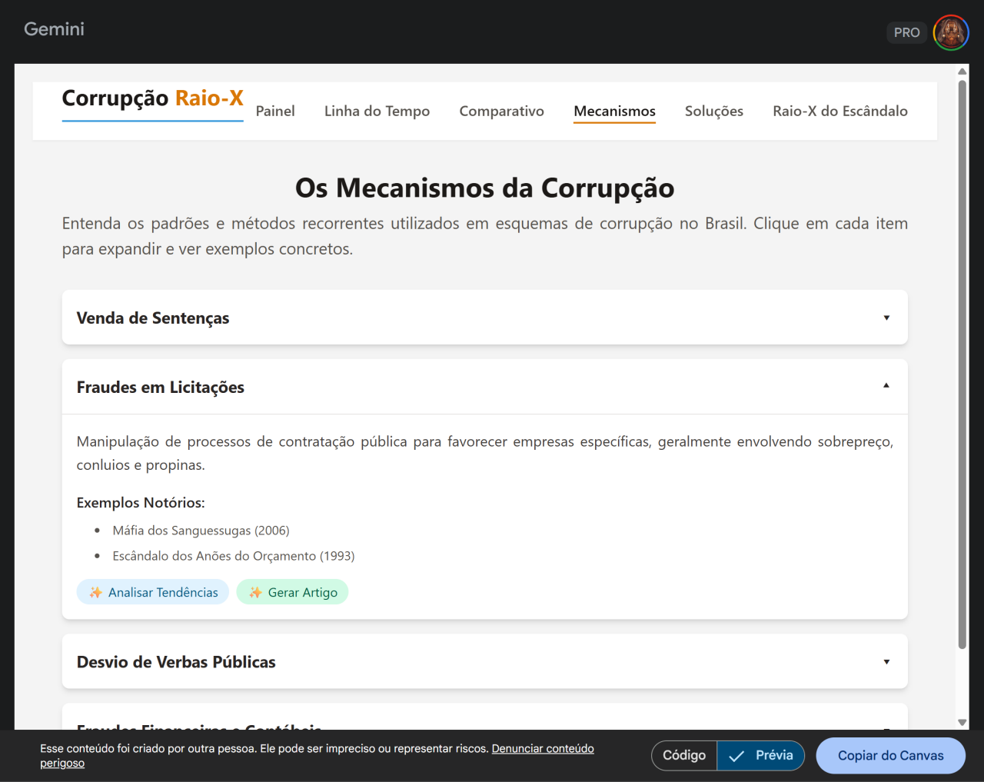The width and height of the screenshot is (984, 782).
Task: Open the Soluções tab
Action: tap(713, 111)
